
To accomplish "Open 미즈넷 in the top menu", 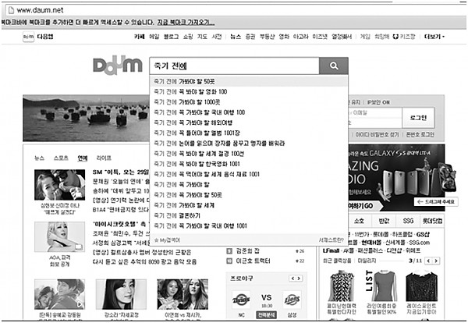I will click(320, 37).
